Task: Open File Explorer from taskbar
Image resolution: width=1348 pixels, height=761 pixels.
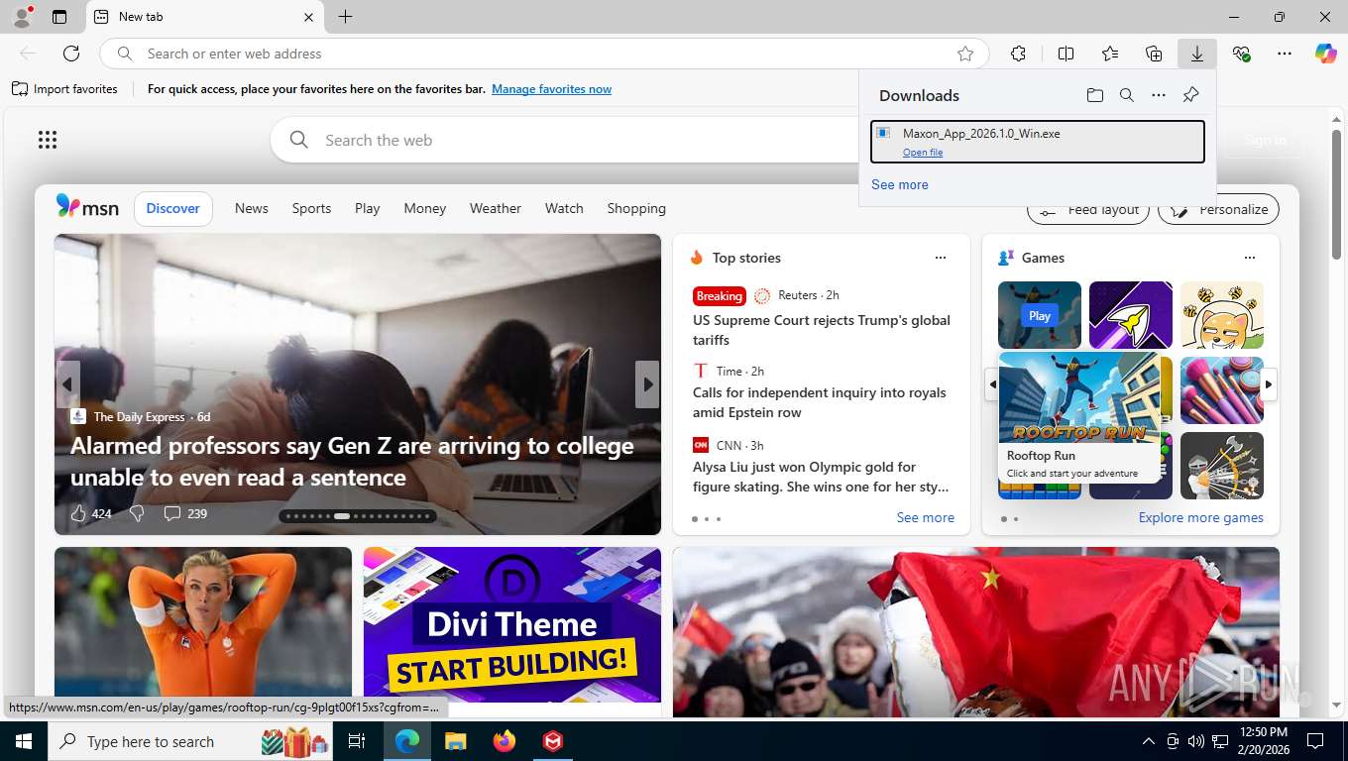Action: [x=455, y=741]
